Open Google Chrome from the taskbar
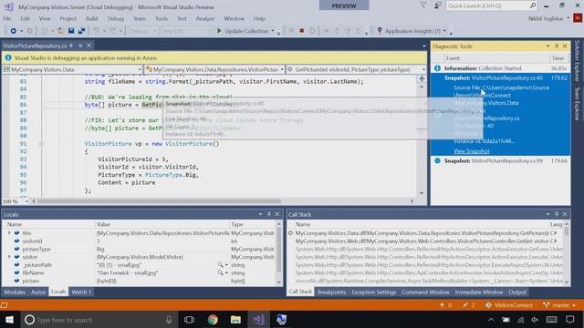The width and height of the screenshot is (584, 328). pos(213,320)
